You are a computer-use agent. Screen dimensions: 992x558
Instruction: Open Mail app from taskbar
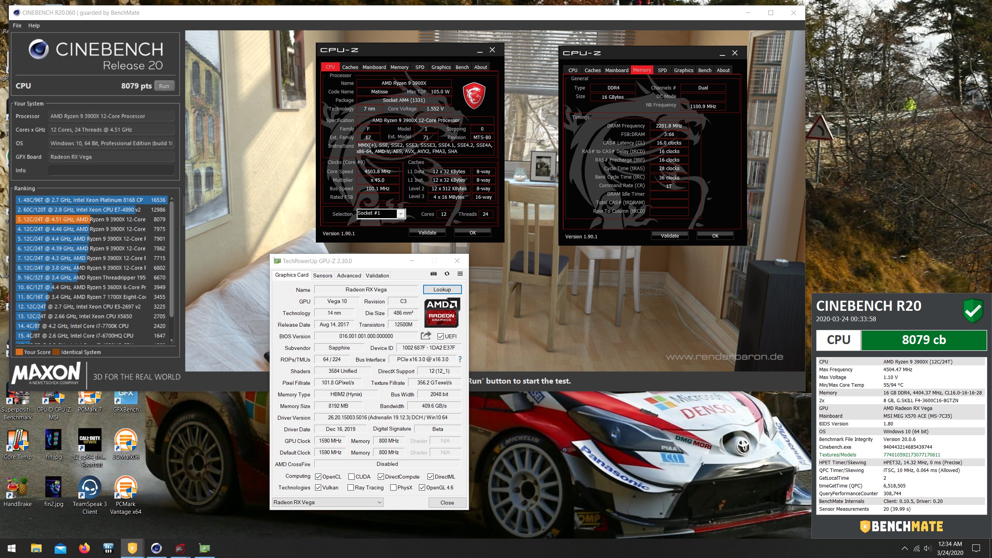point(60,548)
